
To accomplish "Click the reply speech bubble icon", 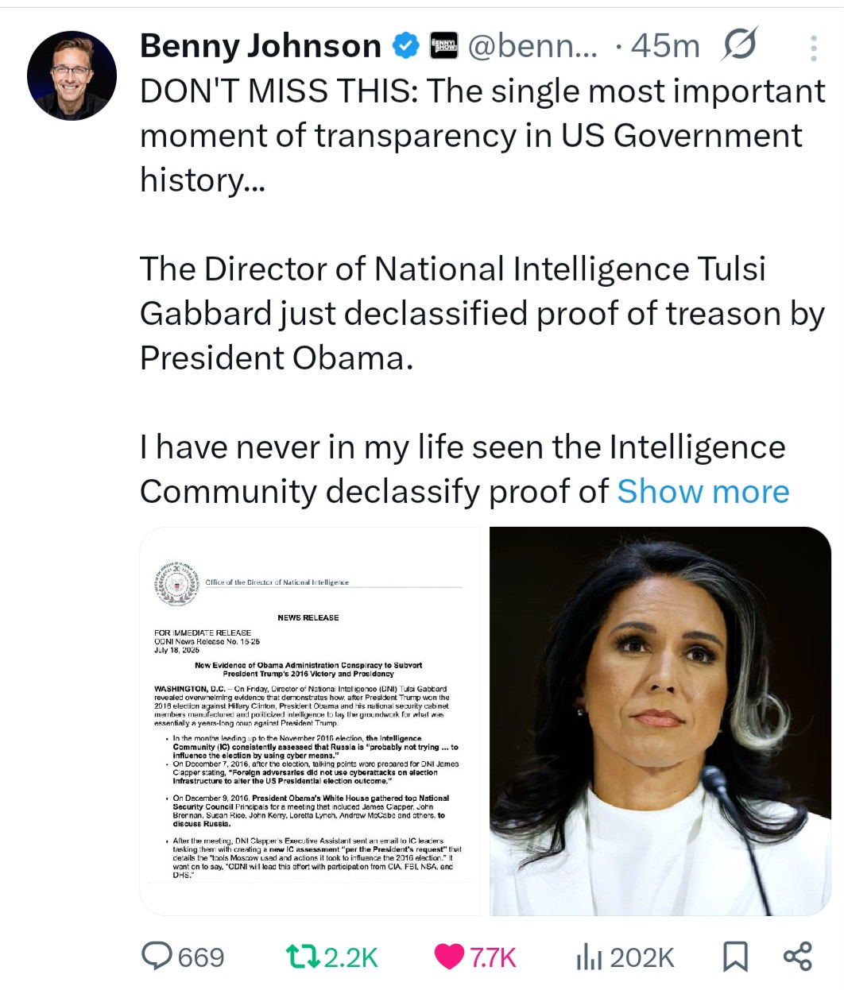I will 155,956.
